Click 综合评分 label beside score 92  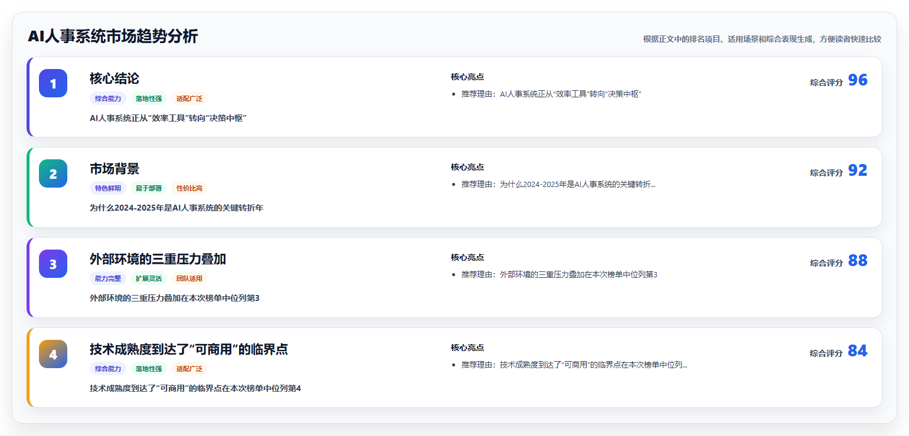[x=826, y=173]
